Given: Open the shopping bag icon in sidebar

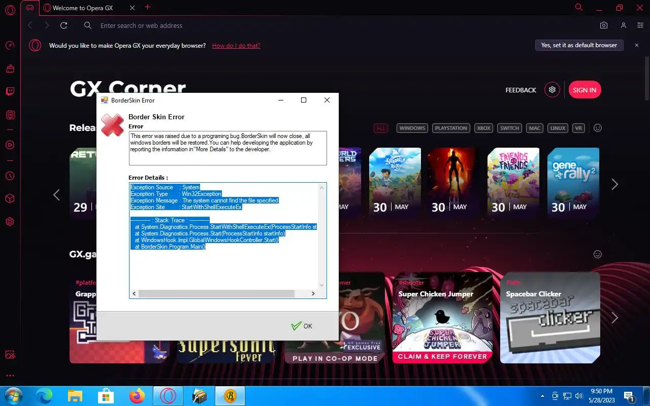Looking at the screenshot, I should pyautogui.click(x=10, y=69).
